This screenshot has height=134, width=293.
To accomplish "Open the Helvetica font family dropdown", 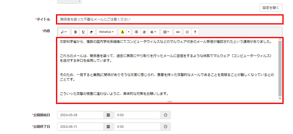I will point(106,32).
